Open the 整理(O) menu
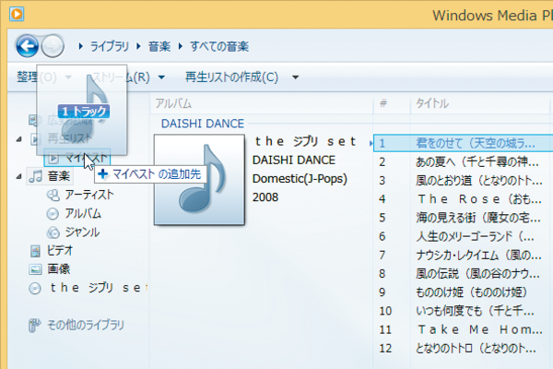 37,77
